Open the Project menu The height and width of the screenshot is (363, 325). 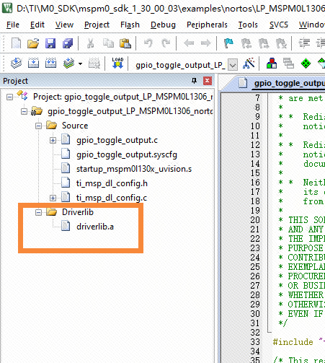(x=97, y=25)
